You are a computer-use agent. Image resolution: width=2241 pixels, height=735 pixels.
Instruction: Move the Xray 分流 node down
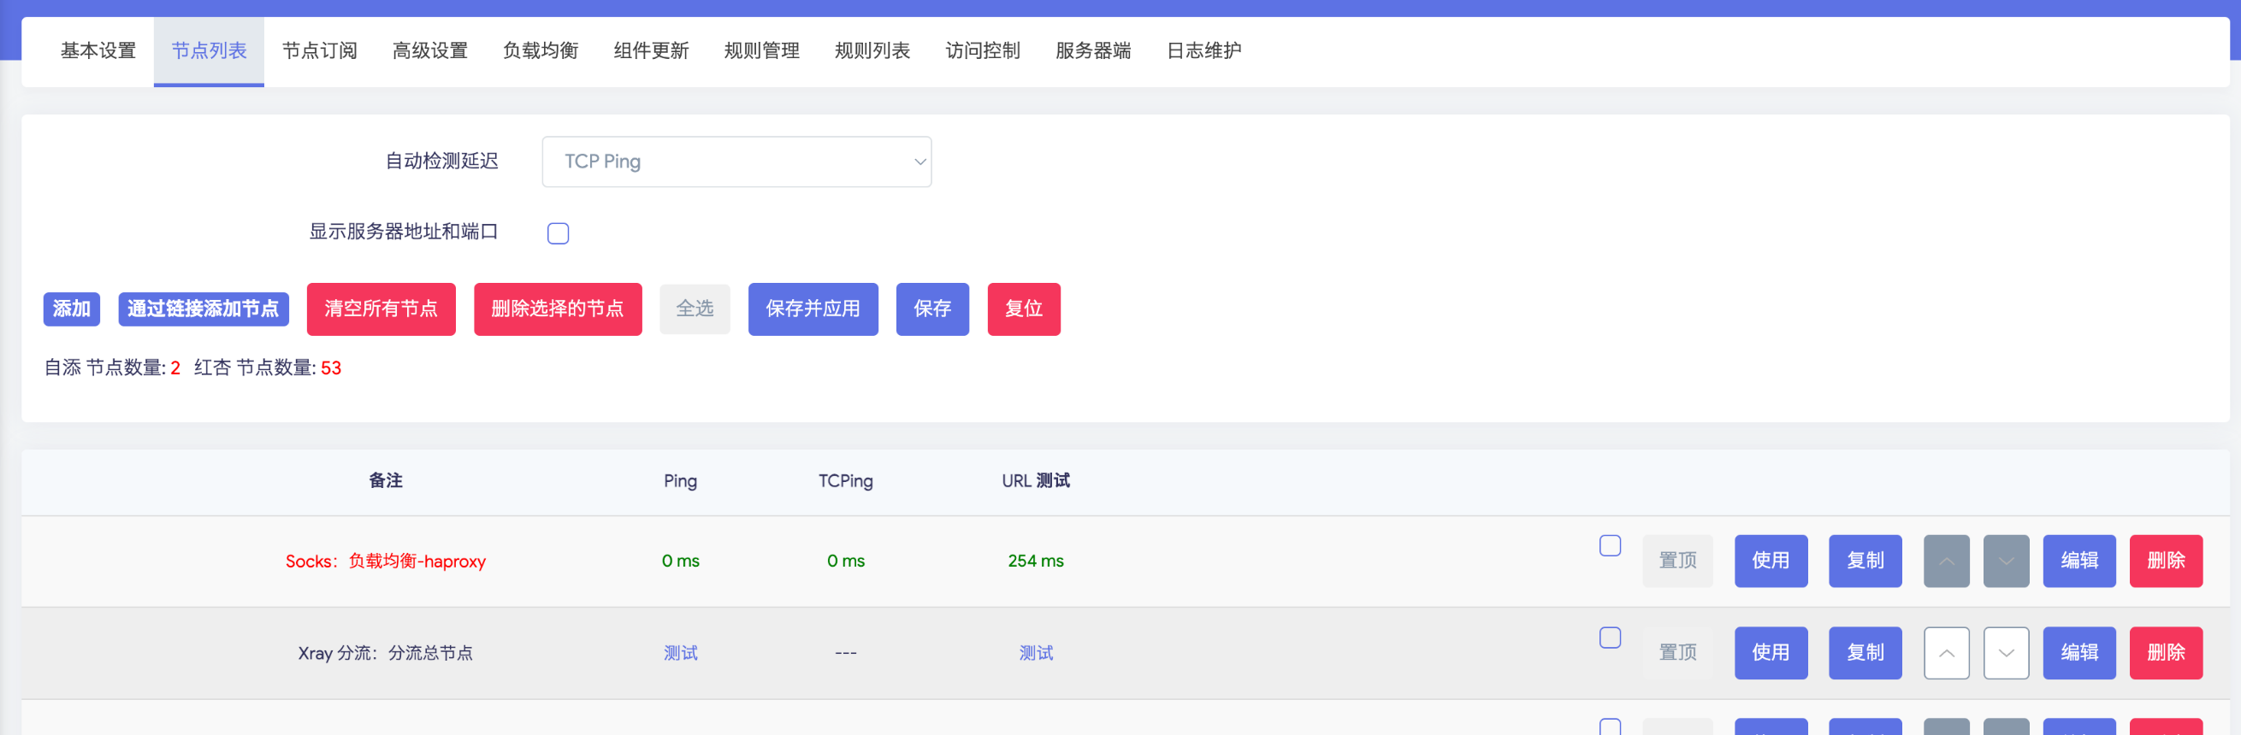pos(2005,652)
